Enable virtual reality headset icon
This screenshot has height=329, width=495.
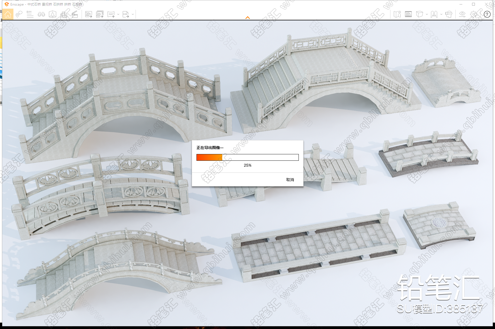tap(449, 14)
